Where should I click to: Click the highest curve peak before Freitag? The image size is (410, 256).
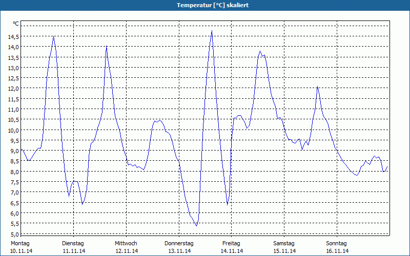212,31
